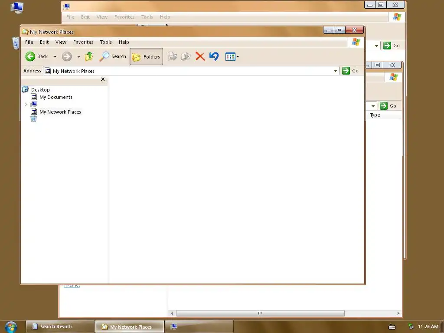Switch to unlabeled computer taskbar button

tap(199, 326)
